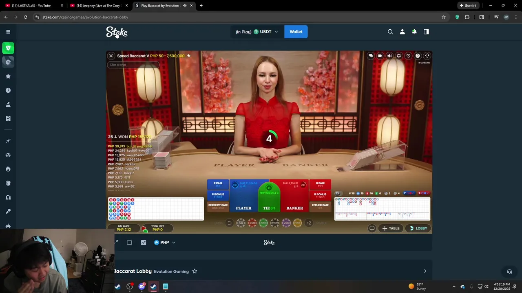Open Favourites star in the sidebar

[8, 76]
